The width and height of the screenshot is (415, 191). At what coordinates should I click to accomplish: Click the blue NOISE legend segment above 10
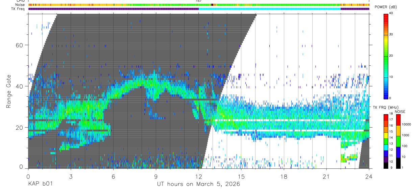click(398, 152)
